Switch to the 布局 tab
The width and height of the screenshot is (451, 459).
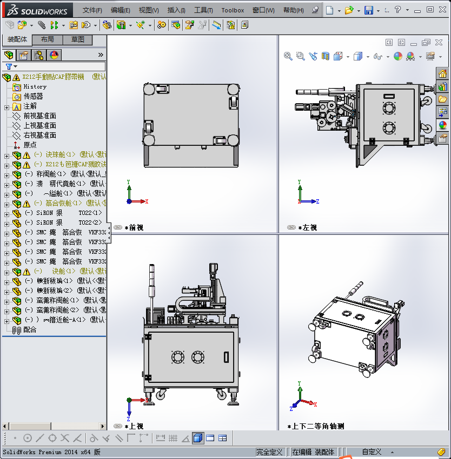coord(47,40)
